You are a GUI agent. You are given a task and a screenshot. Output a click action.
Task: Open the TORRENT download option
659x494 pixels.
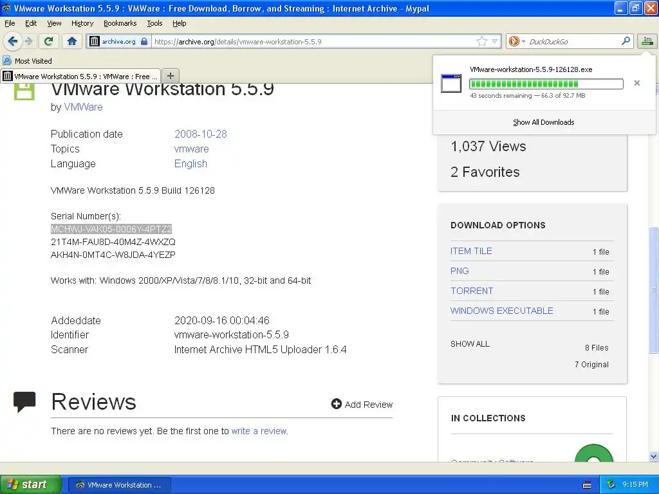coord(472,291)
